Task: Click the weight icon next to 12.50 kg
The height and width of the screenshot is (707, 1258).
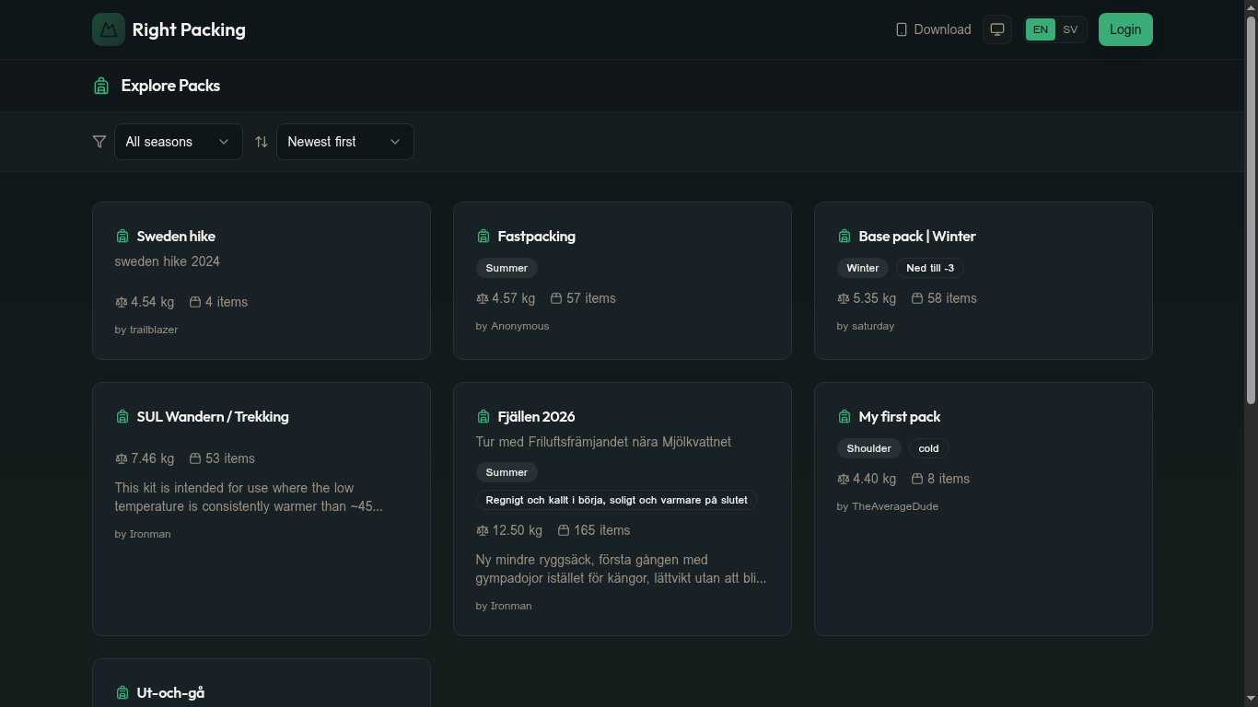Action: click(x=482, y=530)
